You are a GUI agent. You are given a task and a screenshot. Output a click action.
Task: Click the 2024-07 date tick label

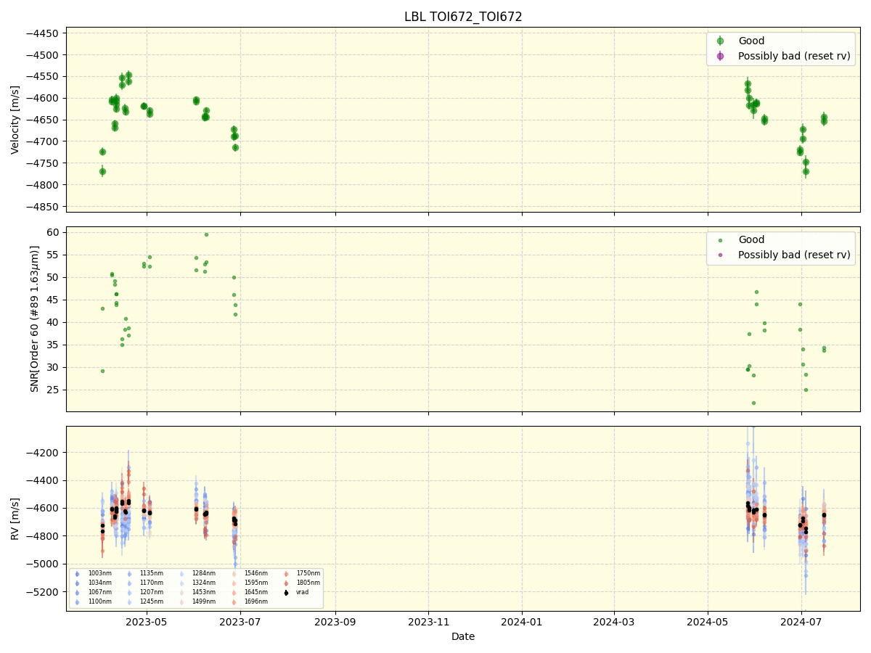coord(801,621)
